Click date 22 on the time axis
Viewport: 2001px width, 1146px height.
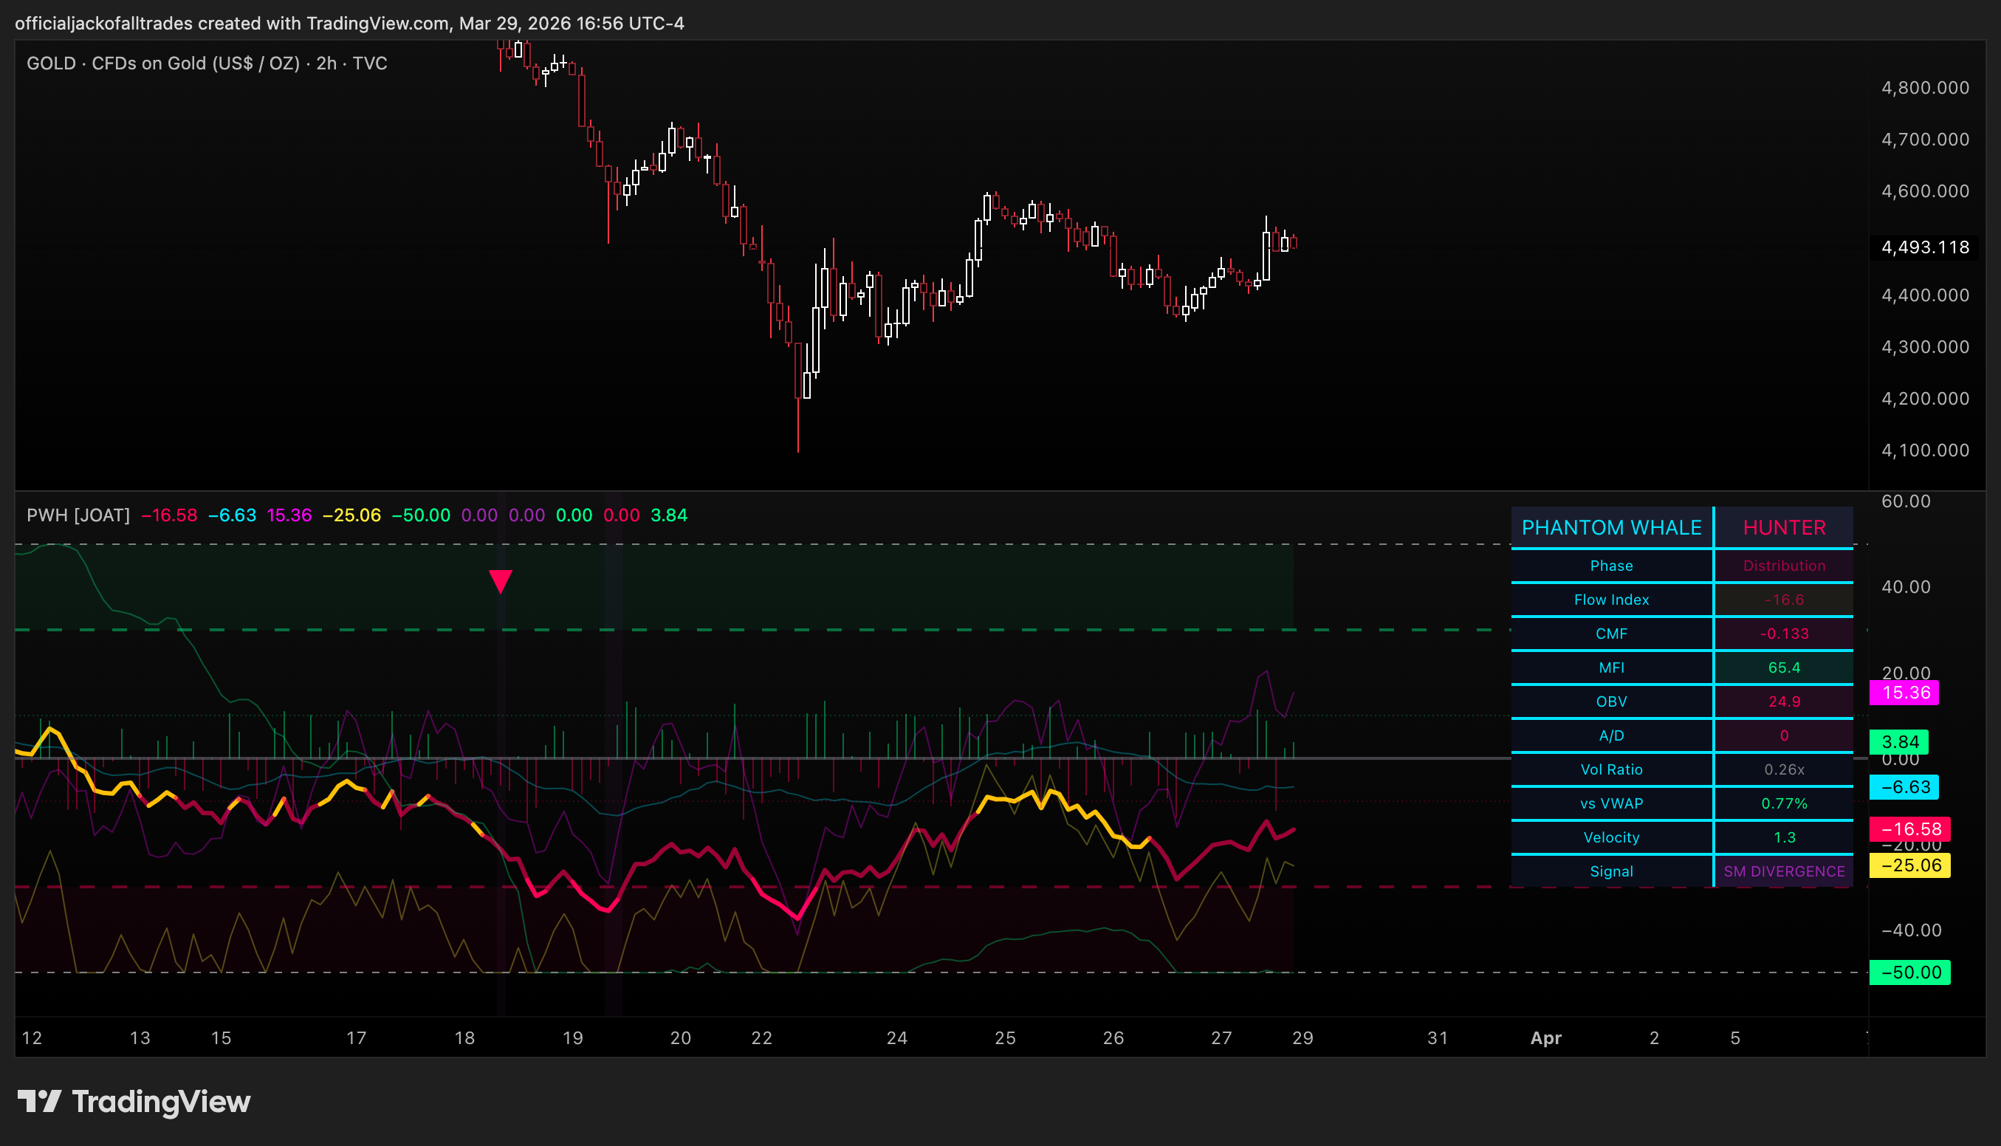click(x=762, y=1038)
